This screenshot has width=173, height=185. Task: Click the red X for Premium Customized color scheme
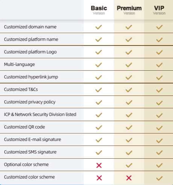tap(129, 178)
